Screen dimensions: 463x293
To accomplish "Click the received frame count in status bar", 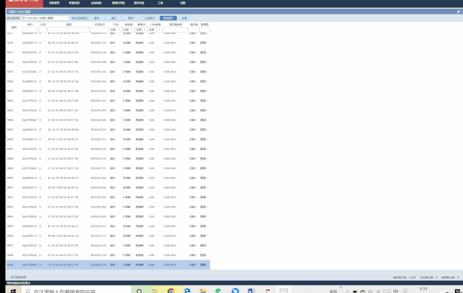I will coord(404,277).
